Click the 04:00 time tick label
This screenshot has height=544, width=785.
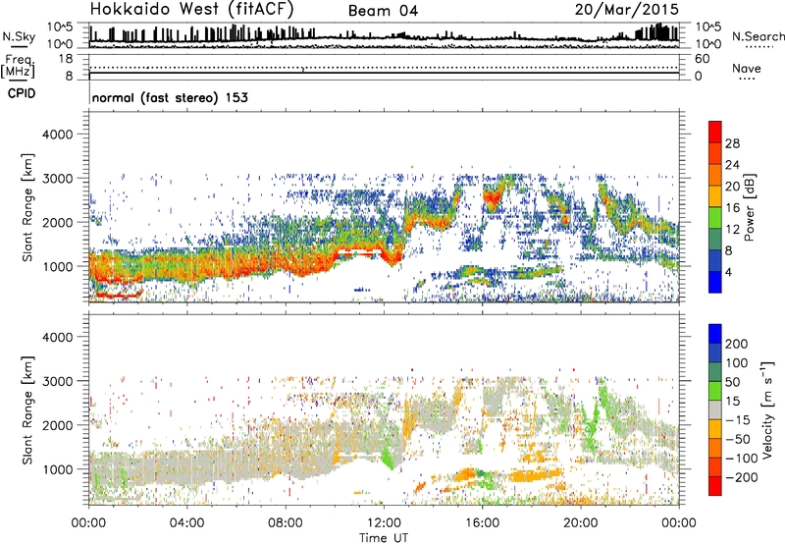point(186,523)
